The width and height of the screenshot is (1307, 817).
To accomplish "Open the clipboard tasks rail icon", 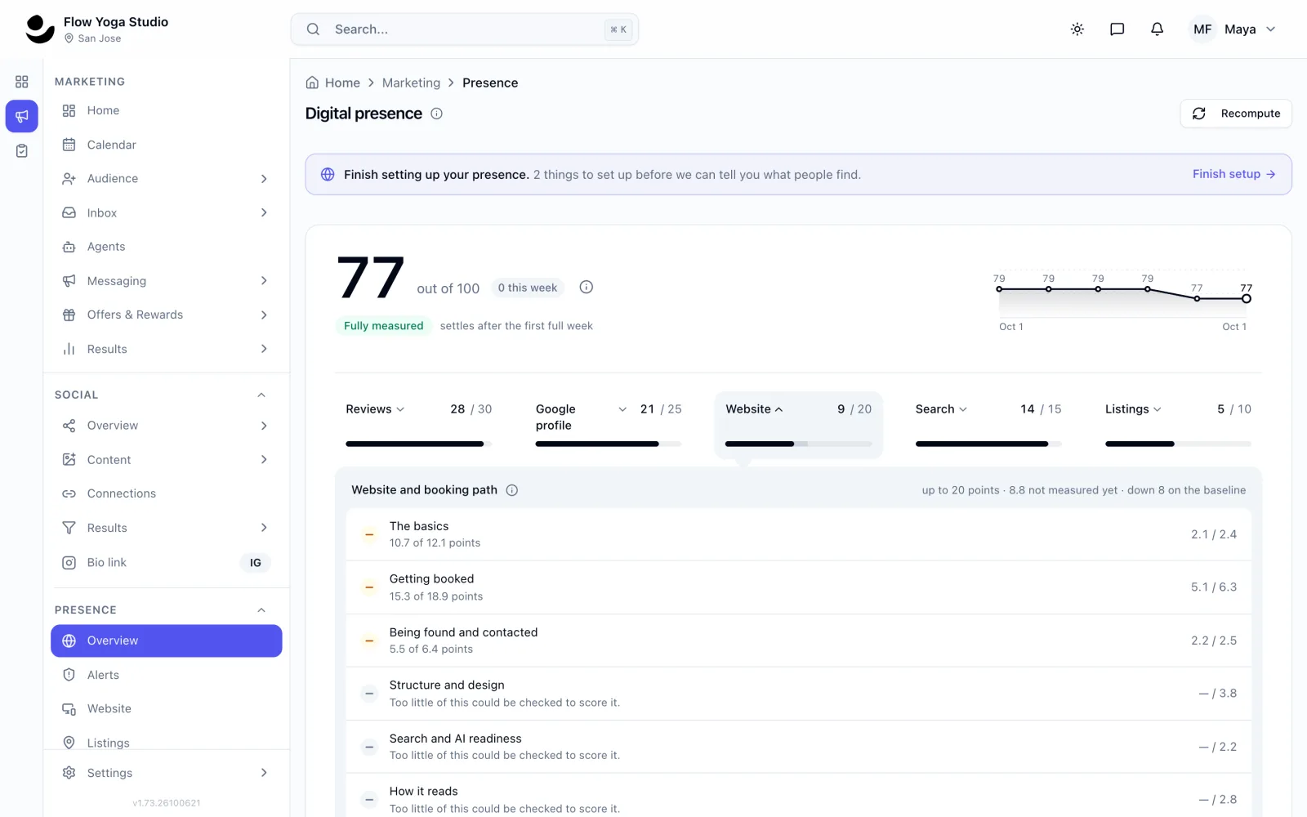I will [22, 151].
